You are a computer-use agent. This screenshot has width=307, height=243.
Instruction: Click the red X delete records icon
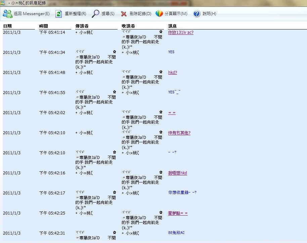[x=124, y=14]
